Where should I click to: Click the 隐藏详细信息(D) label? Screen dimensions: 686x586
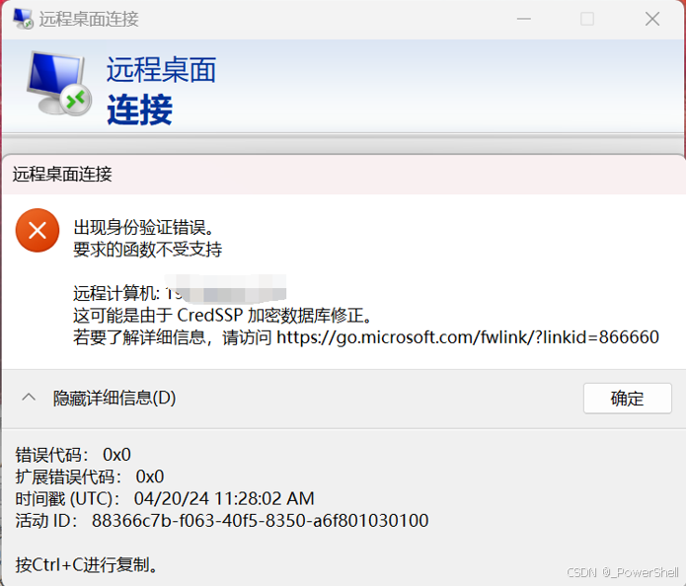[114, 398]
